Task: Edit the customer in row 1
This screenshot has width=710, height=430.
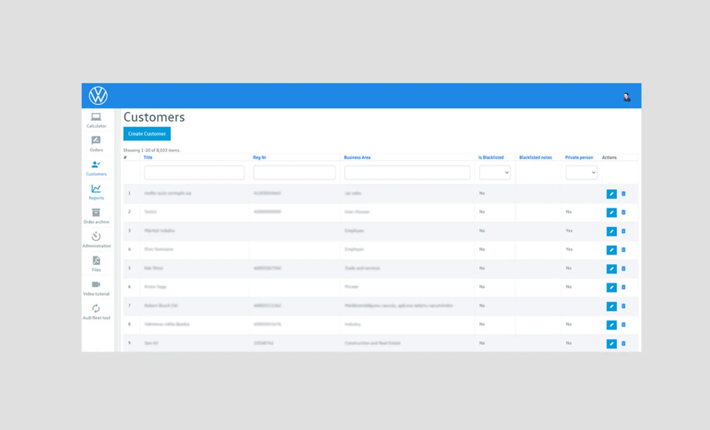Action: coord(611,194)
